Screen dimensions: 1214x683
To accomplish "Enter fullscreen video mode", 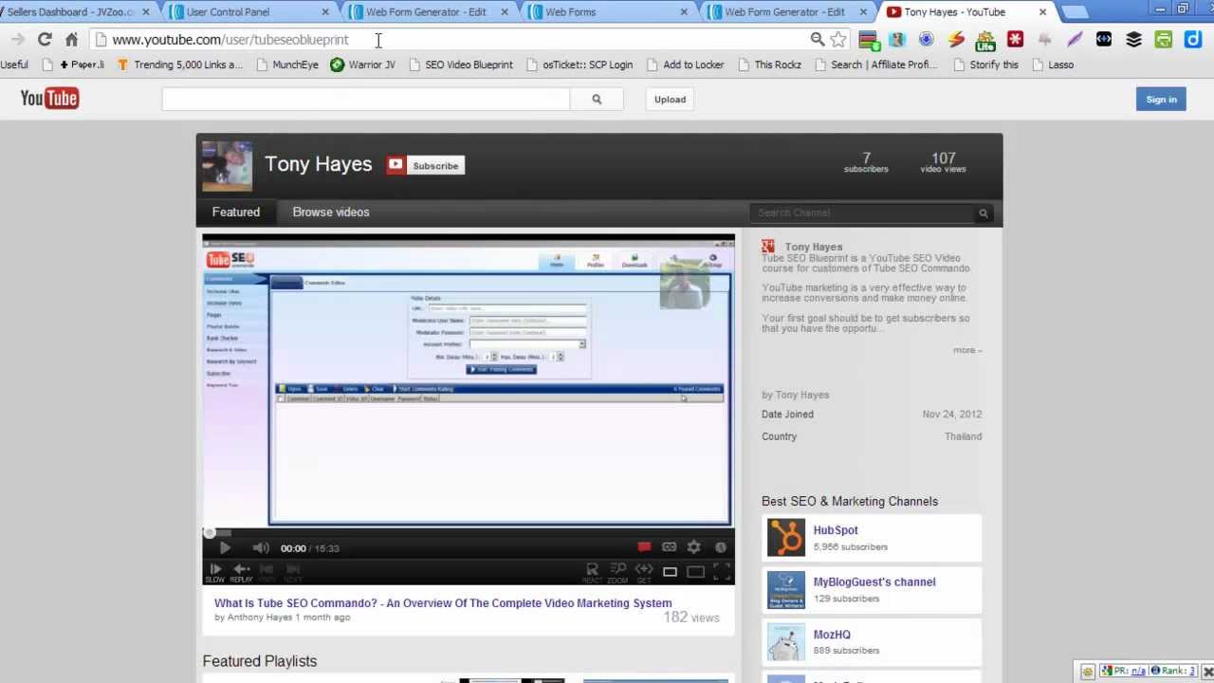I will [x=722, y=571].
